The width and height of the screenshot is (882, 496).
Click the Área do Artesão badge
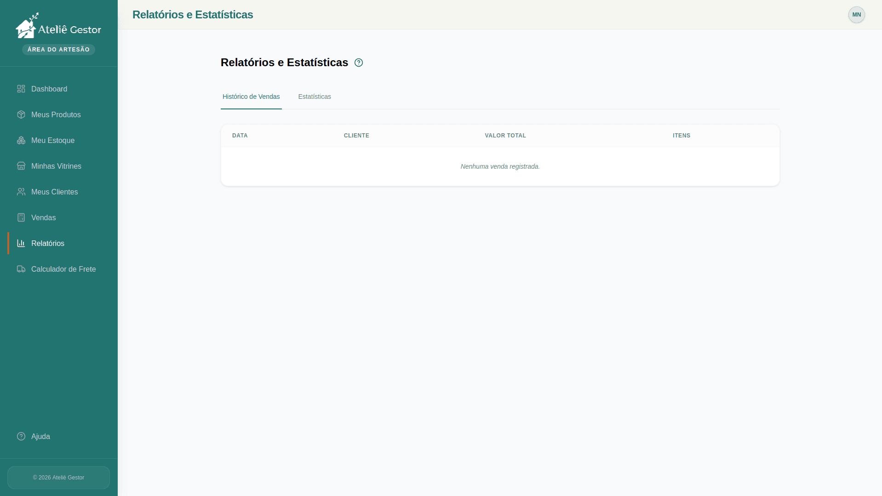coord(58,50)
